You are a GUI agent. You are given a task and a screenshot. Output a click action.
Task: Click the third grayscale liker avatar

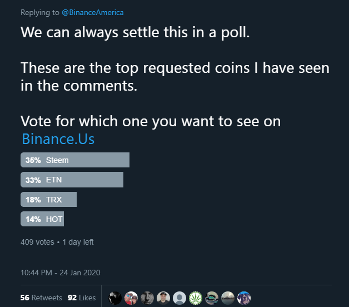(x=147, y=298)
